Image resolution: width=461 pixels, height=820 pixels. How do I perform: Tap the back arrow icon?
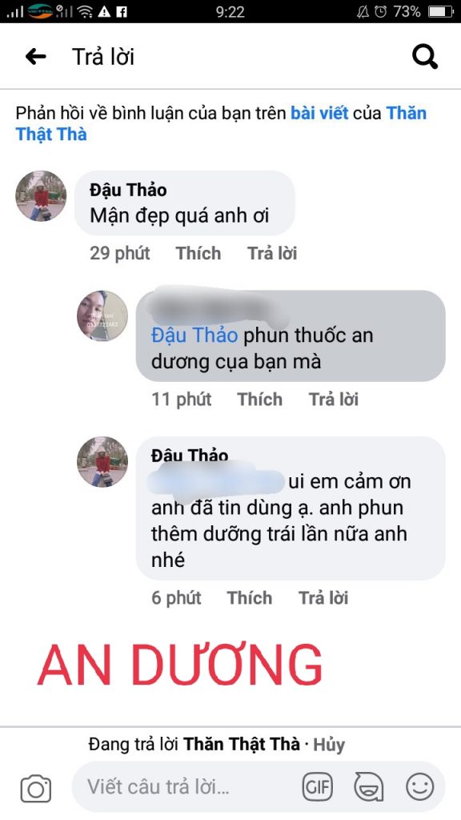point(35,57)
